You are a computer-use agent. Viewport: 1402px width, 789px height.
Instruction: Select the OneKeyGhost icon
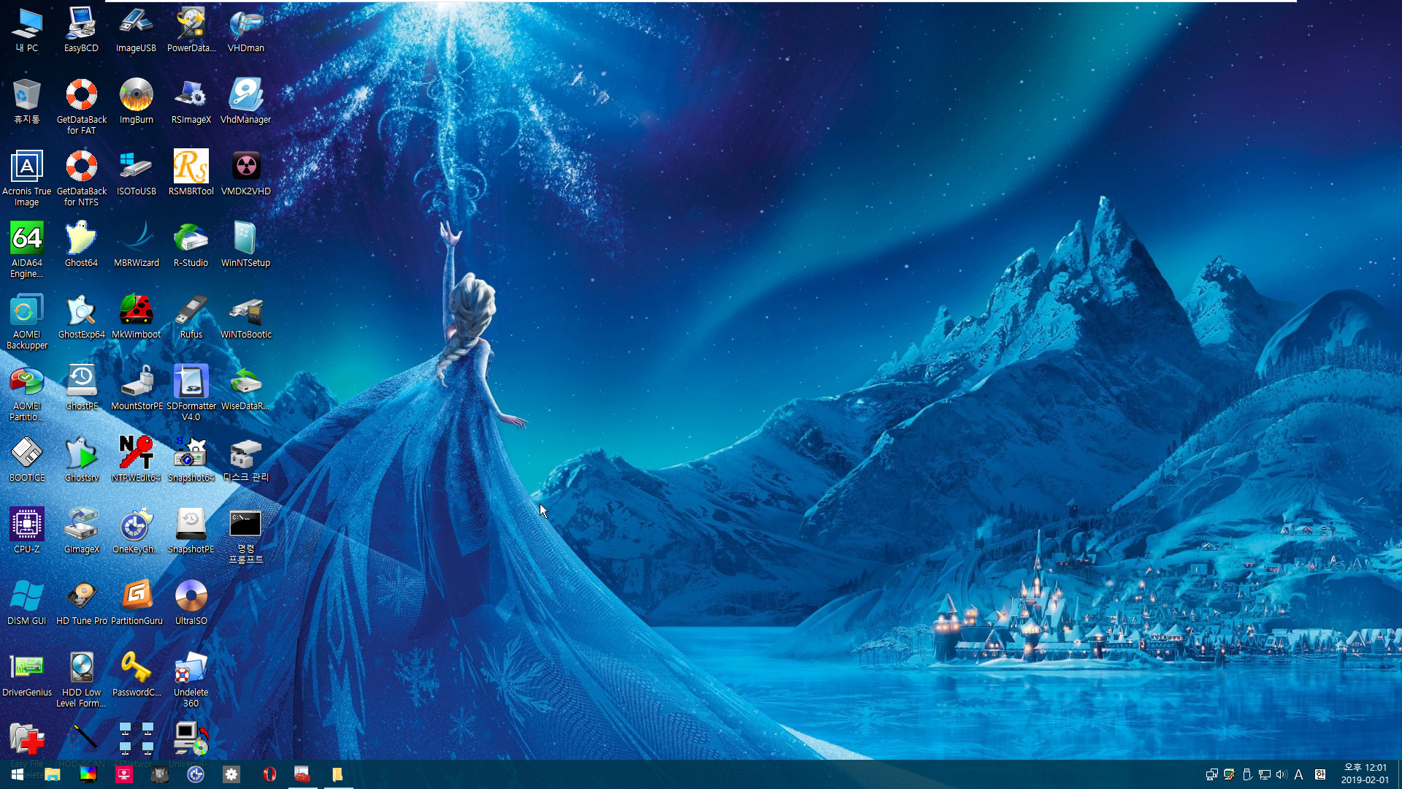click(136, 531)
